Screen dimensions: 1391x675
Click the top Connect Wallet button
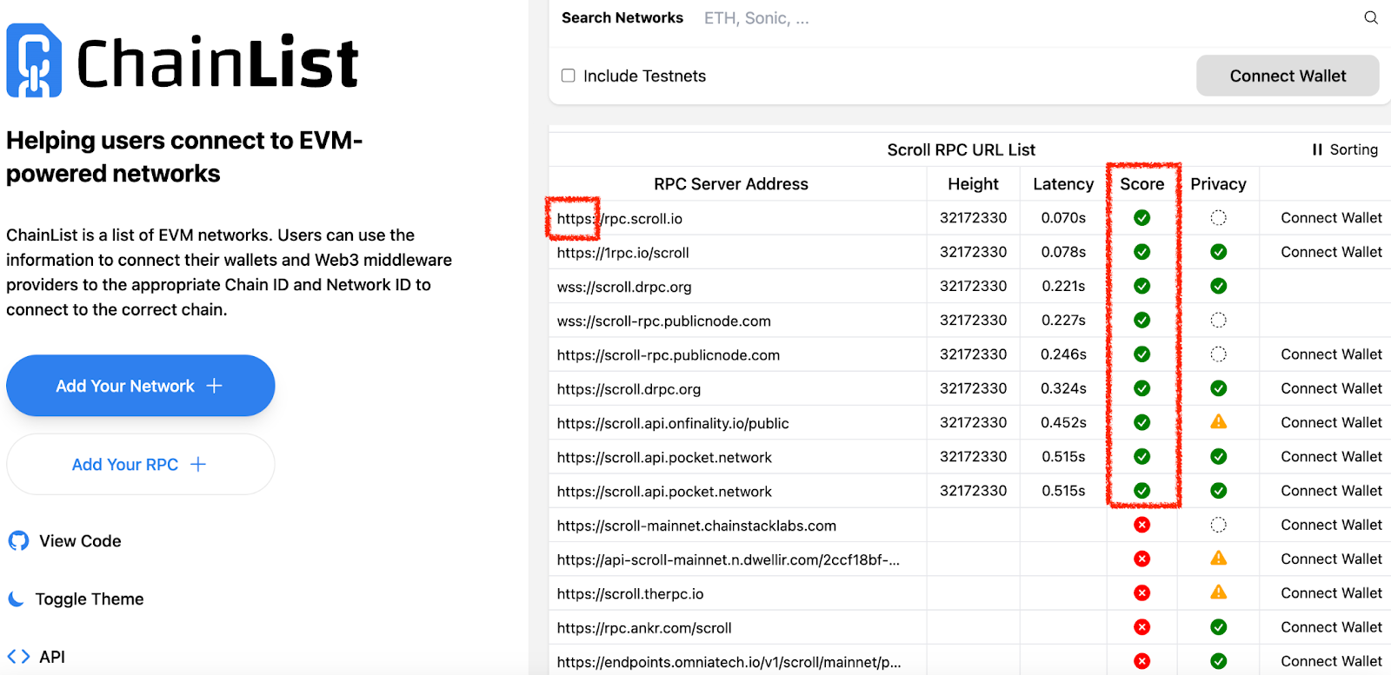pyautogui.click(x=1288, y=76)
